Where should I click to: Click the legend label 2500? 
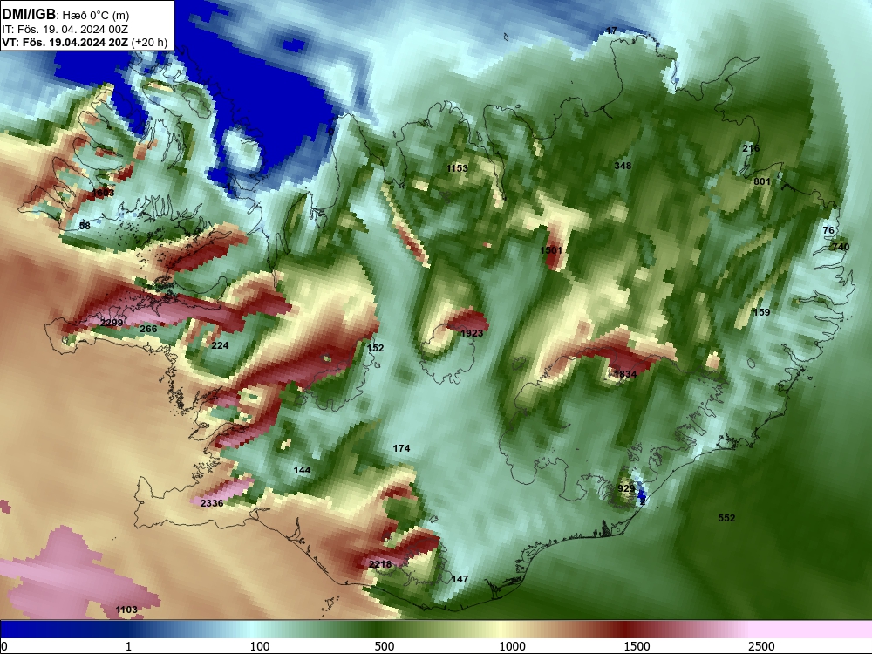[x=761, y=646]
